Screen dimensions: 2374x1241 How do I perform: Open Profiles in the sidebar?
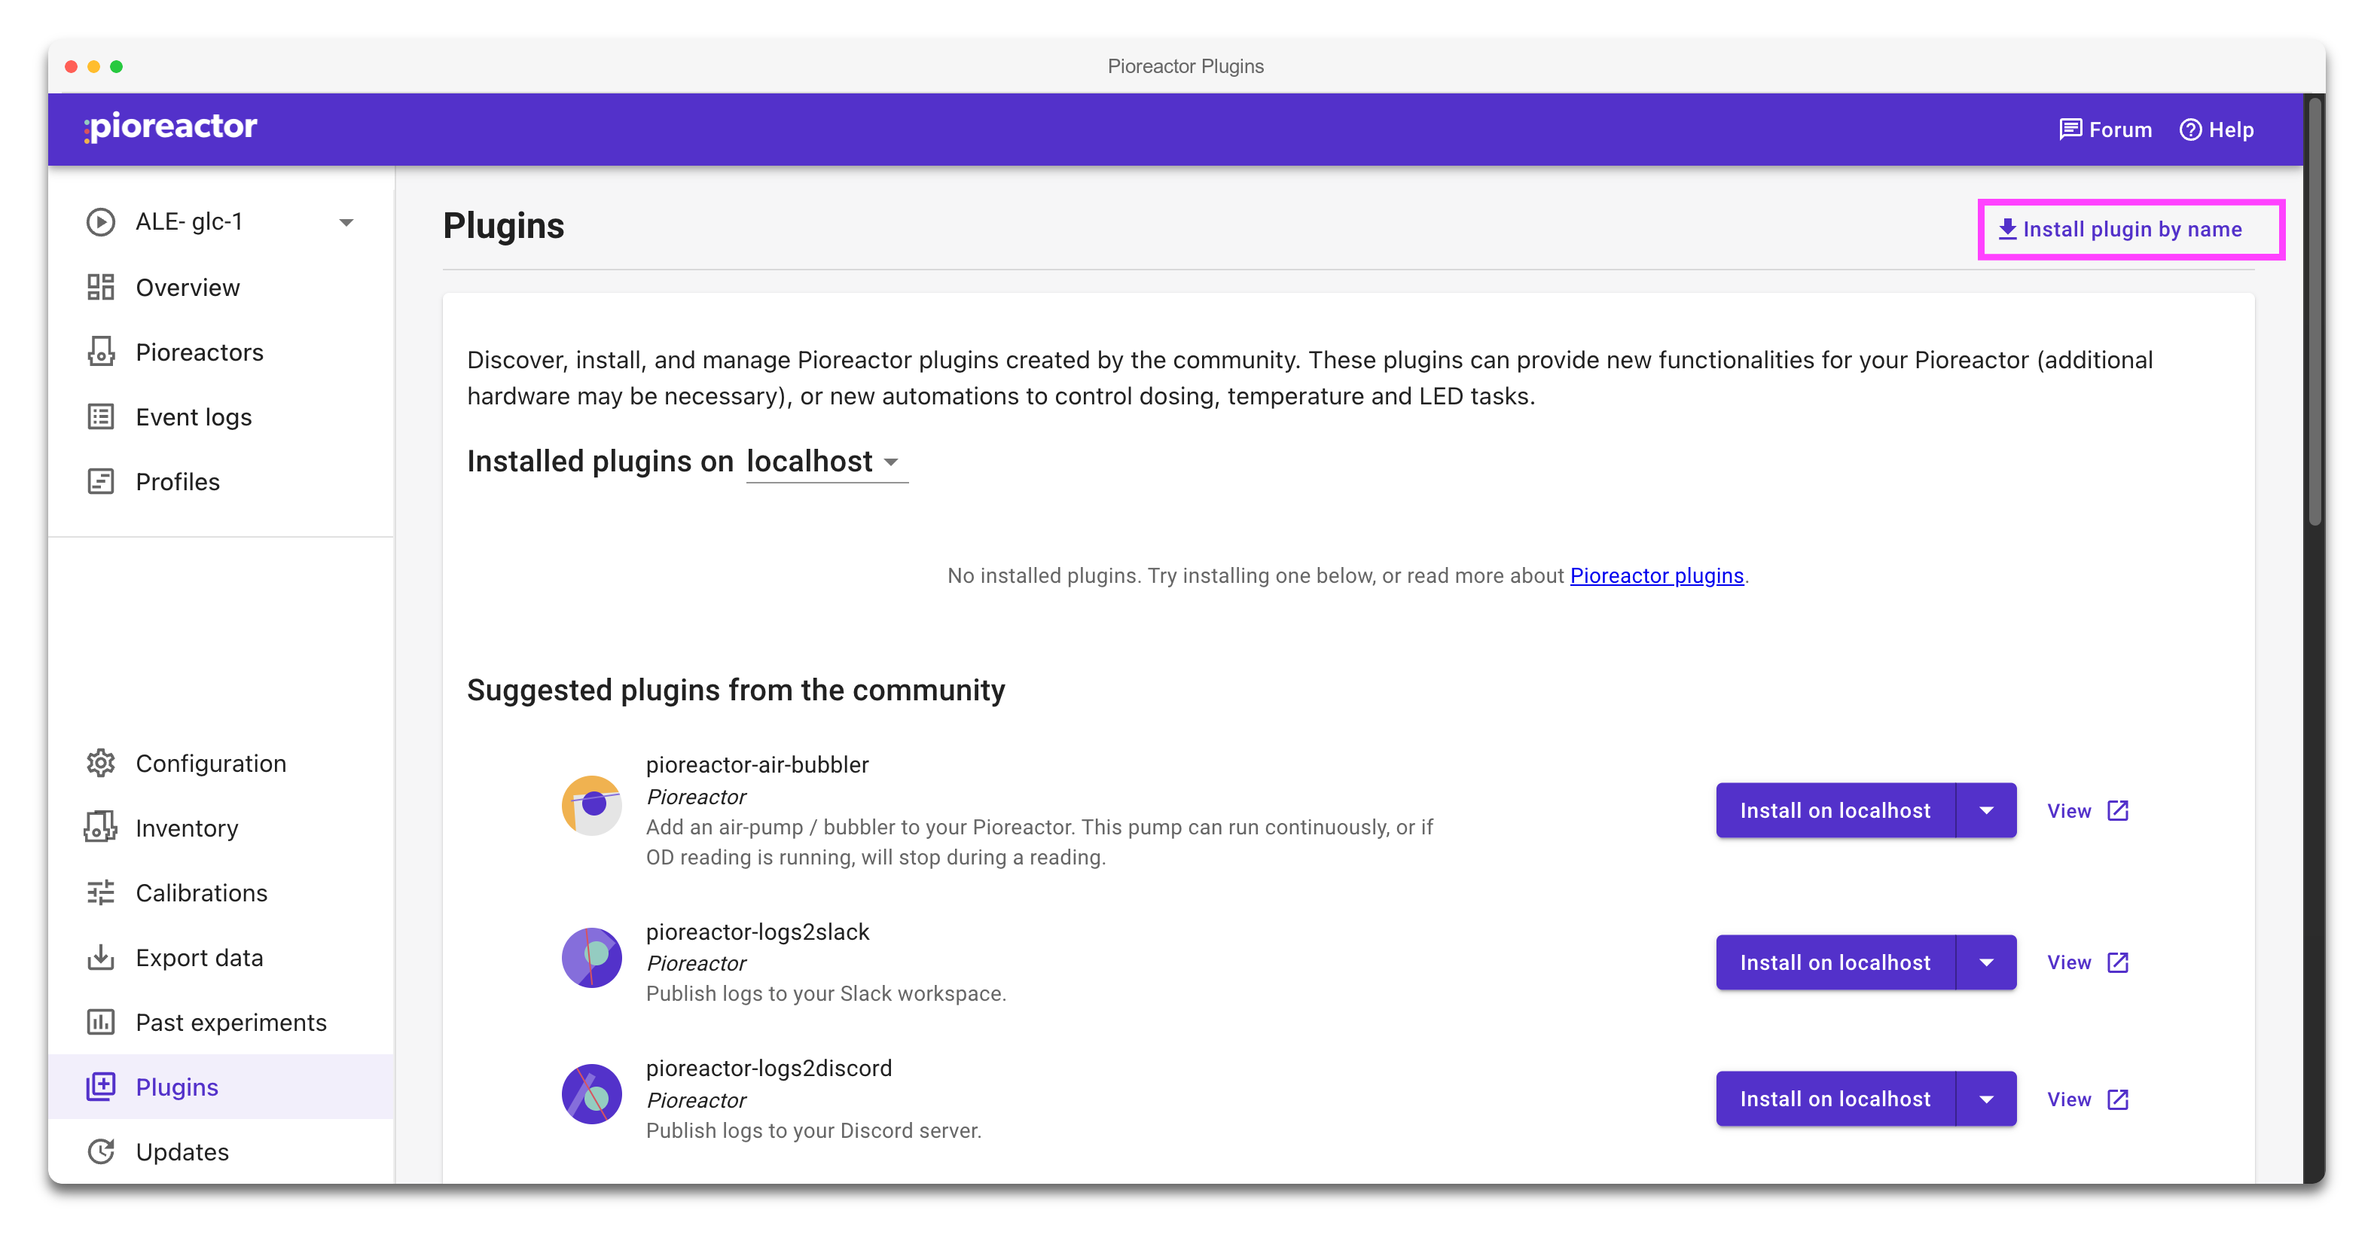[x=177, y=482]
